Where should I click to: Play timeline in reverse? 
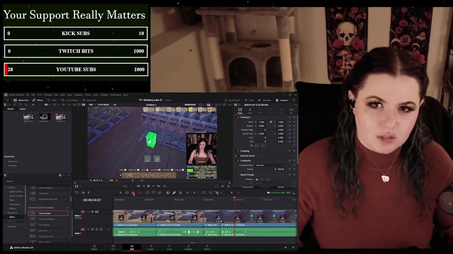click(x=144, y=186)
